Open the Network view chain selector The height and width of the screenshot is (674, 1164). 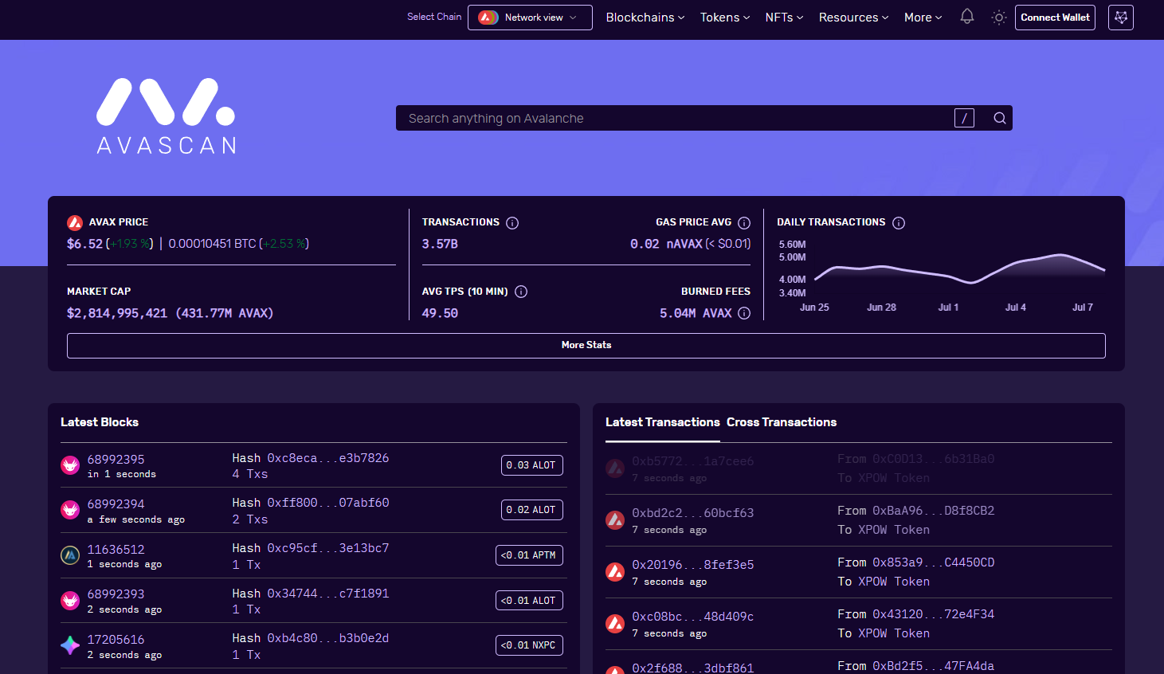530,18
